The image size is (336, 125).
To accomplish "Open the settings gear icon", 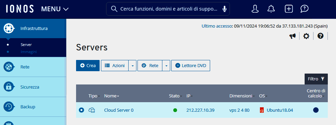I will click(306, 36).
